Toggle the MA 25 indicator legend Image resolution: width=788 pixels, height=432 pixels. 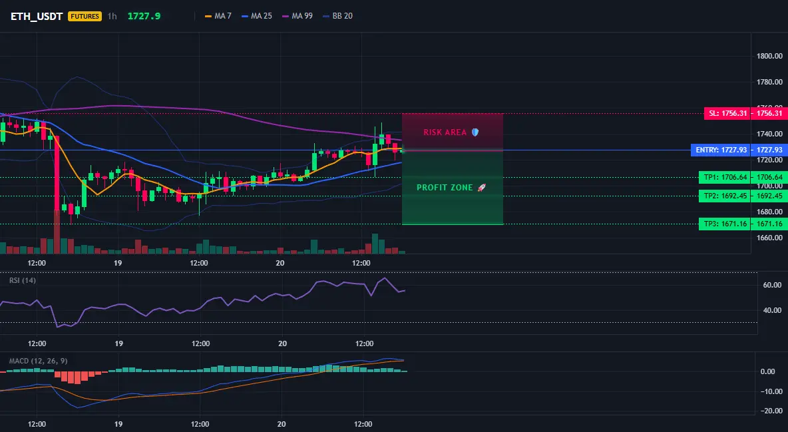[x=257, y=16]
